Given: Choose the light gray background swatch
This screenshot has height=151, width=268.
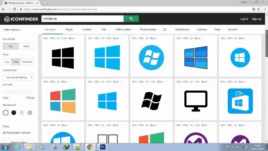Looking at the screenshot, I should (22, 113).
